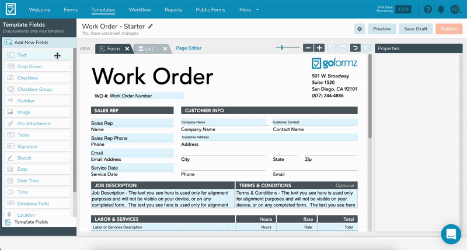This screenshot has height=250, width=467.
Task: Select the Customer Address field
Action: tap(270, 137)
